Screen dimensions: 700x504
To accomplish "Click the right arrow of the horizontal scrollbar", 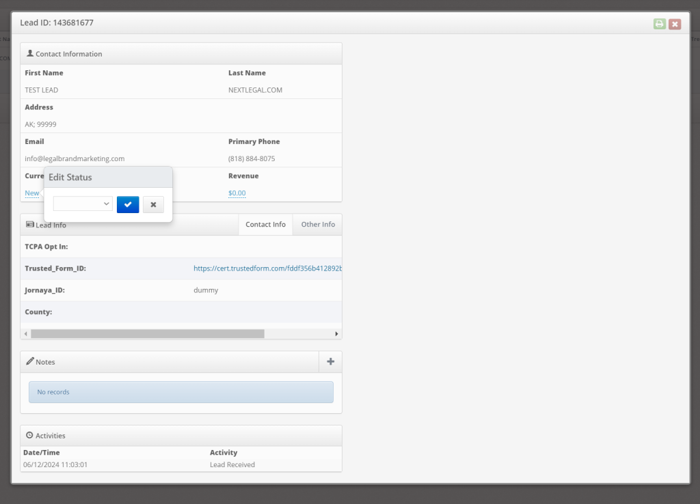I will 336,334.
